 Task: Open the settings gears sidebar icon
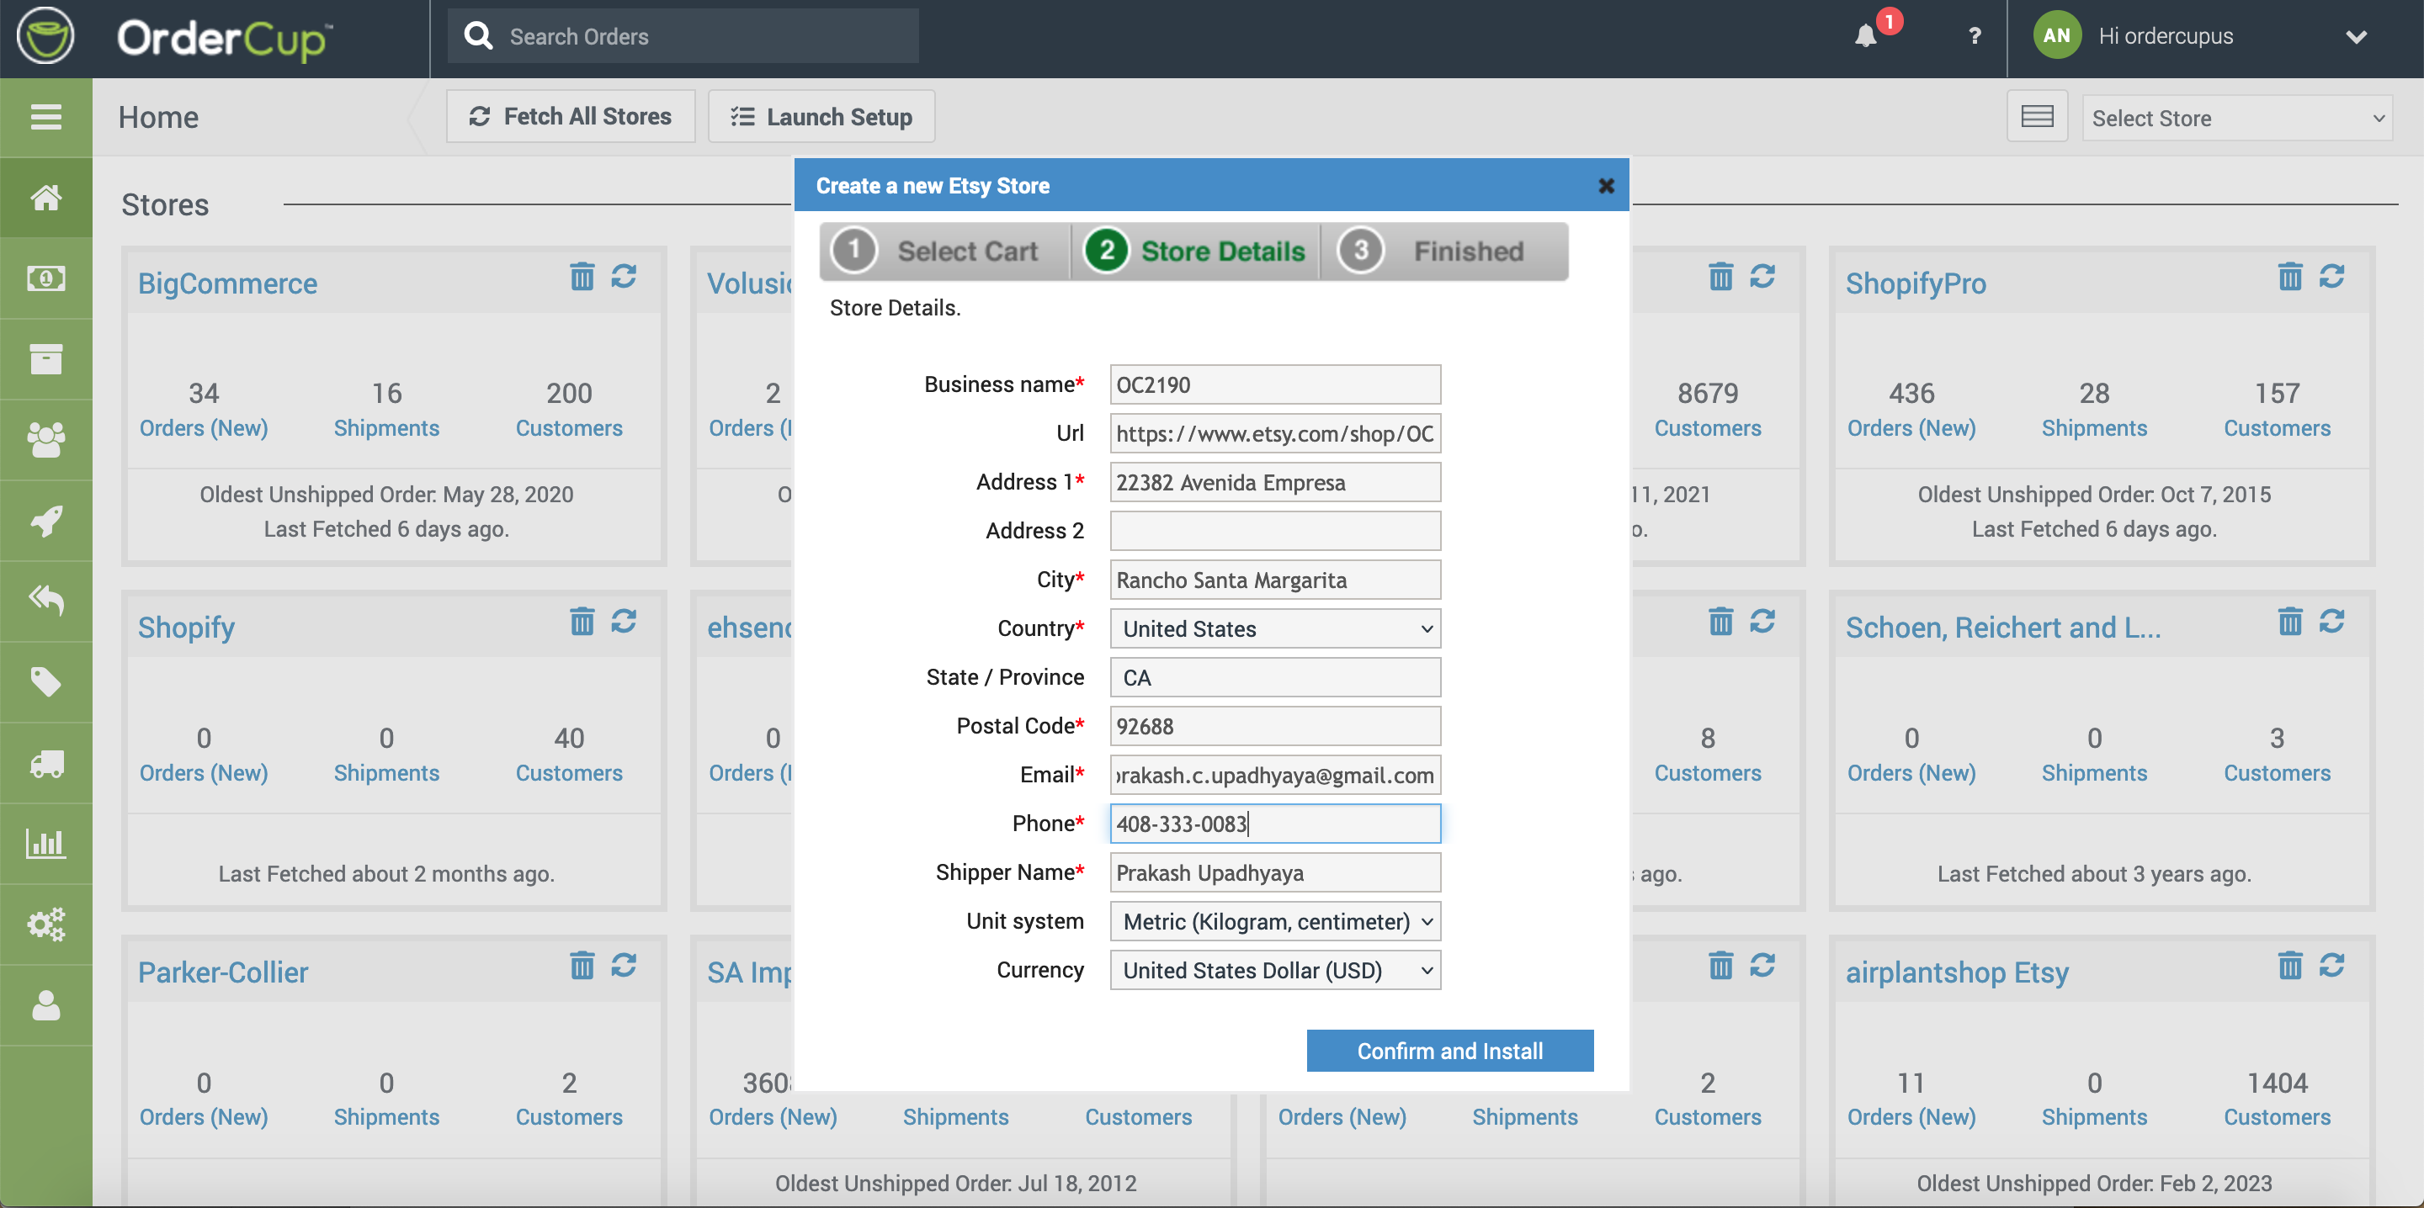(x=45, y=924)
